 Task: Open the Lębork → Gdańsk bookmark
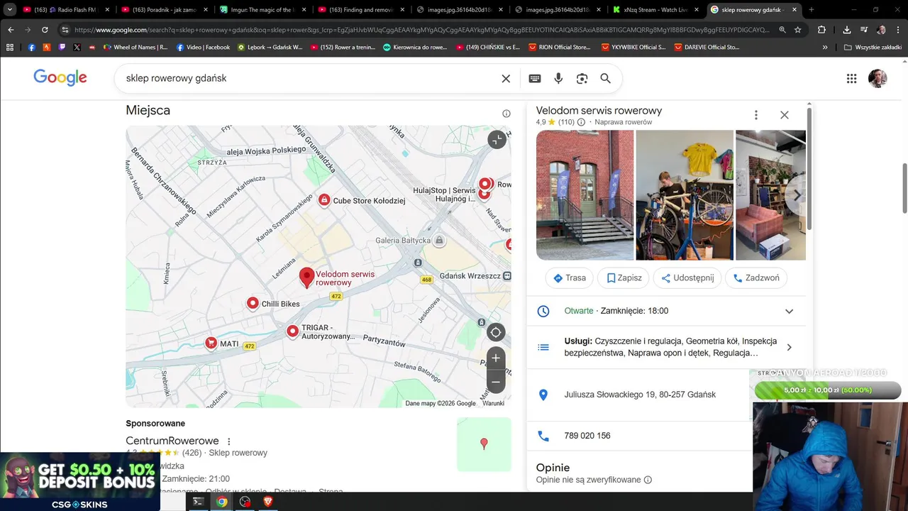point(270,48)
